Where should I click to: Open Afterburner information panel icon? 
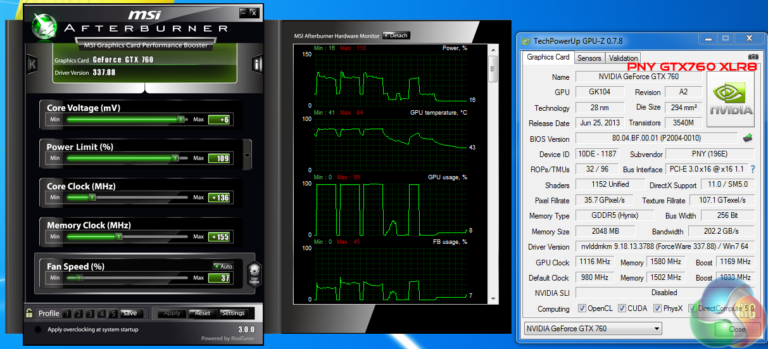click(258, 63)
